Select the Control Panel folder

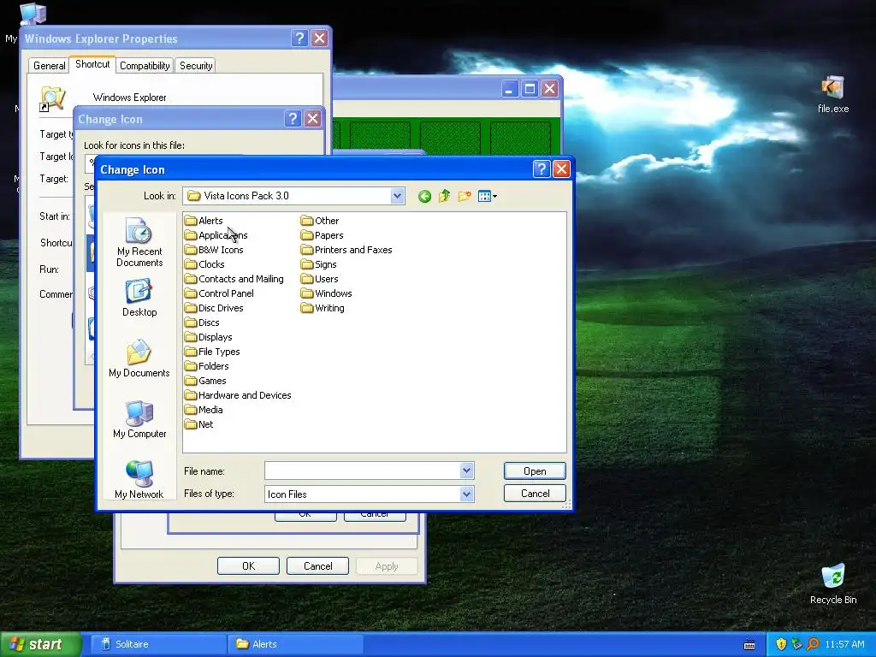point(219,293)
